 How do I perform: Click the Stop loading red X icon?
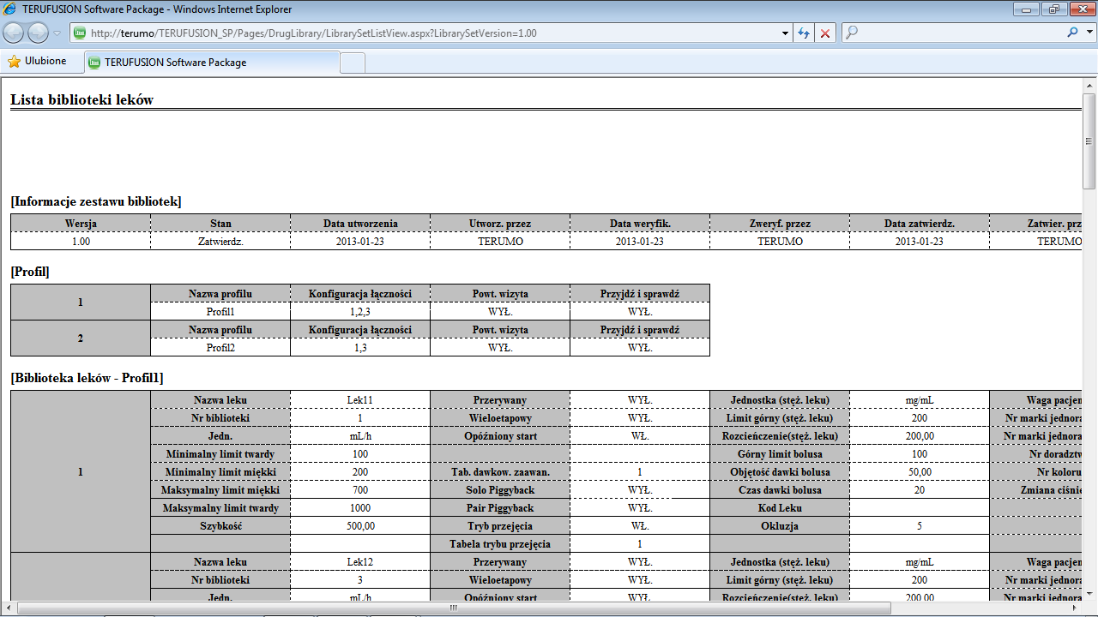click(825, 33)
